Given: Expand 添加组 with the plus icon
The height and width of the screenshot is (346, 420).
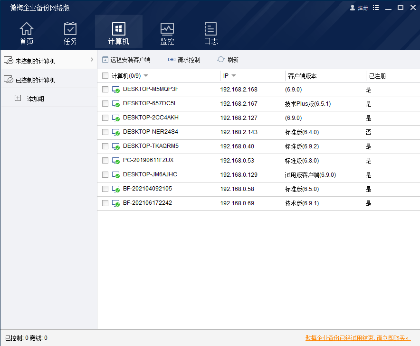Looking at the screenshot, I should (x=18, y=98).
